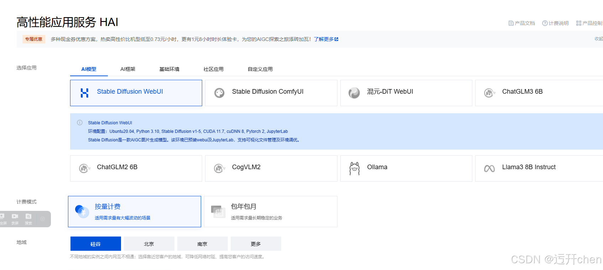The width and height of the screenshot is (603, 270).
Task: Choose 按量计费 pay-as-you-go billing
Action: (135, 212)
